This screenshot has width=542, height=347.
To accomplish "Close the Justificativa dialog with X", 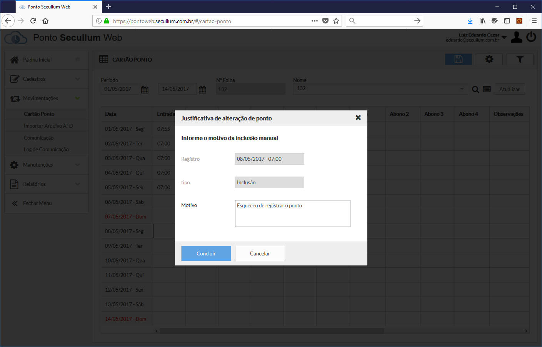I will pyautogui.click(x=358, y=118).
